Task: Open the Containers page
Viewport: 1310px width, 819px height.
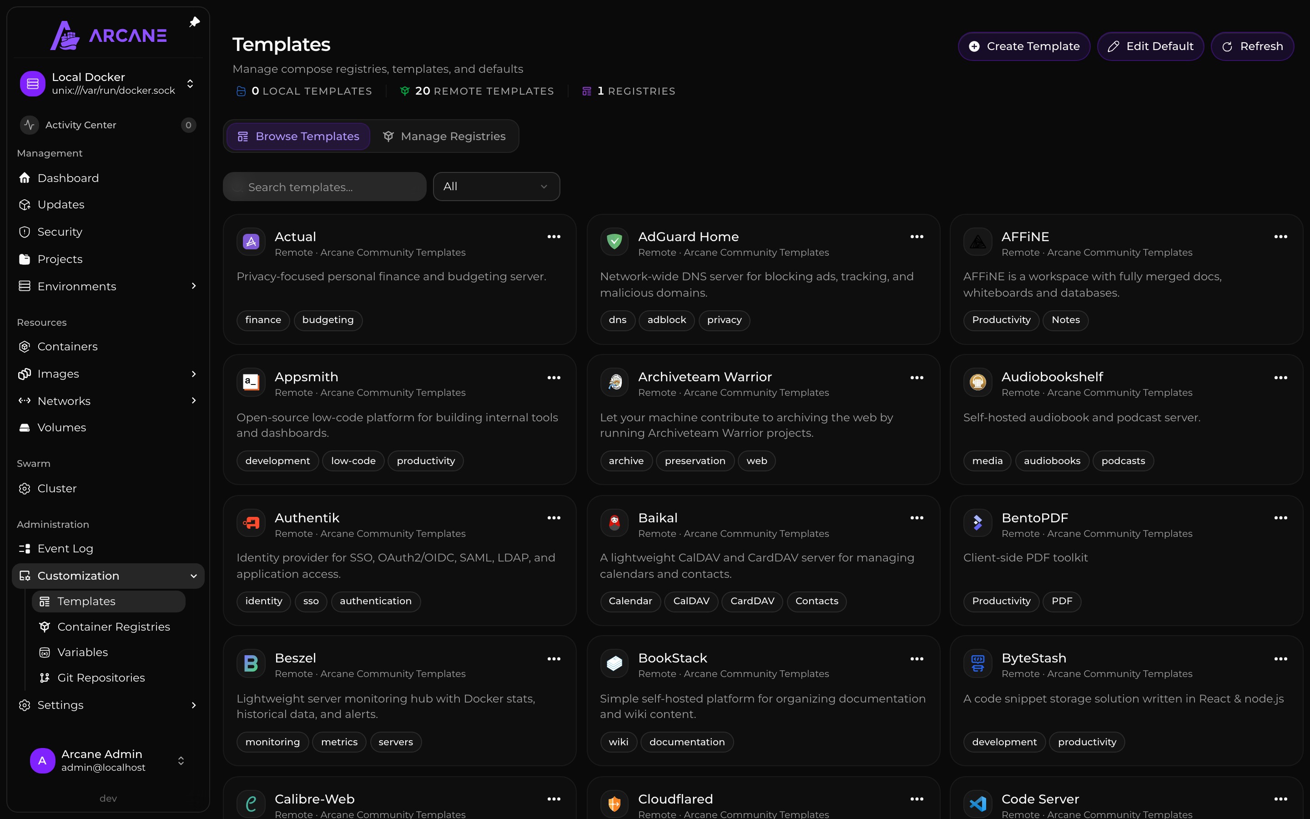Action: (x=108, y=347)
